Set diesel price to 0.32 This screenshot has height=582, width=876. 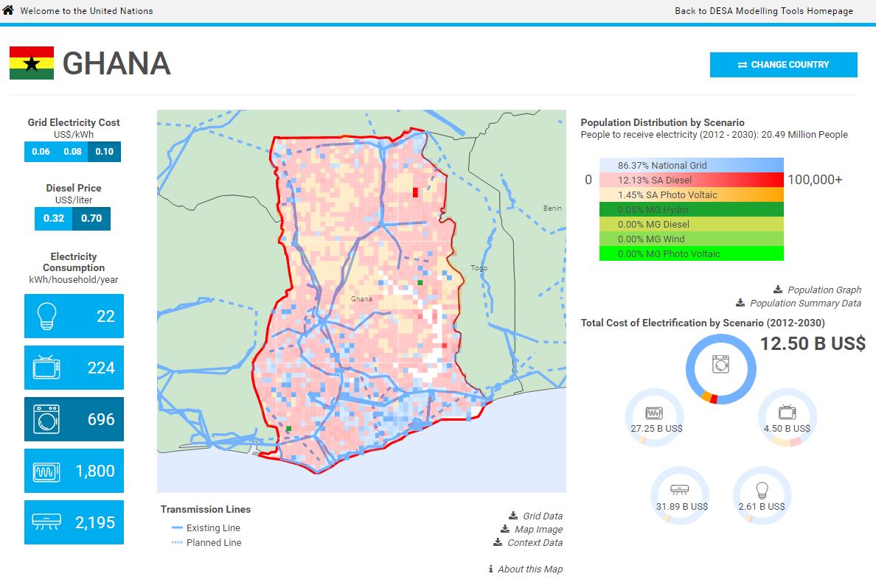[53, 219]
